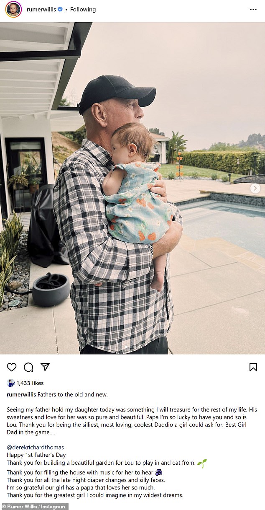Open rumerwillis profile picture story ring

pyautogui.click(x=13, y=9)
